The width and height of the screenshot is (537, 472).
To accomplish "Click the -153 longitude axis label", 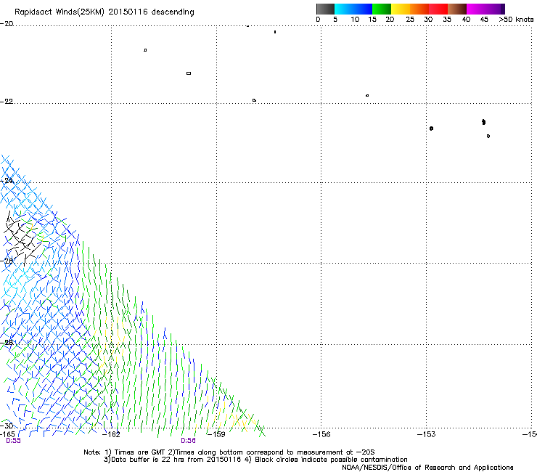I will click(427, 434).
